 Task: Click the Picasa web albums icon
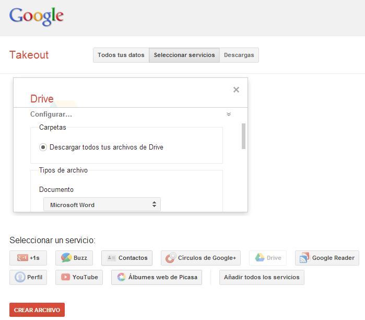121,277
